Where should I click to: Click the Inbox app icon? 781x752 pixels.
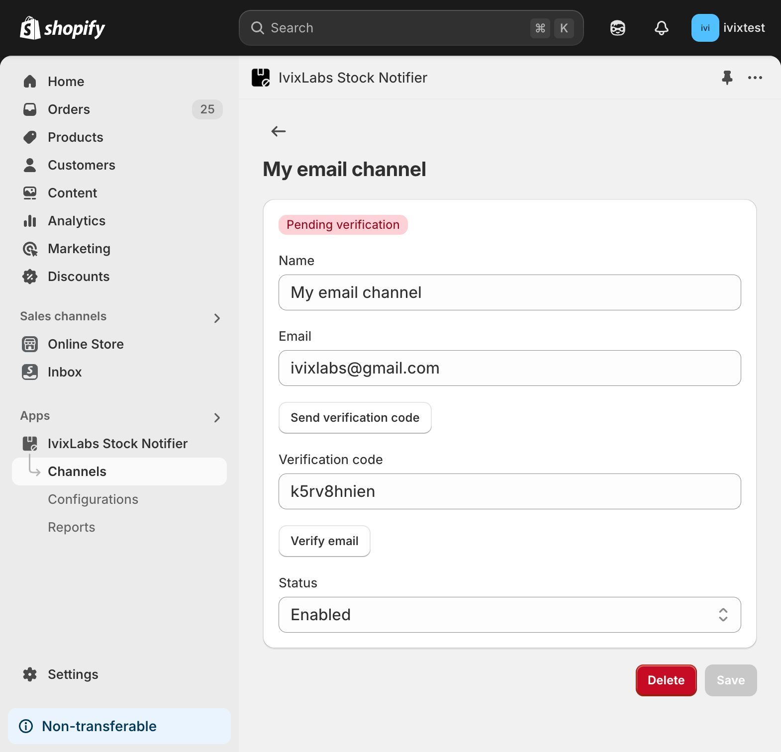(x=30, y=372)
